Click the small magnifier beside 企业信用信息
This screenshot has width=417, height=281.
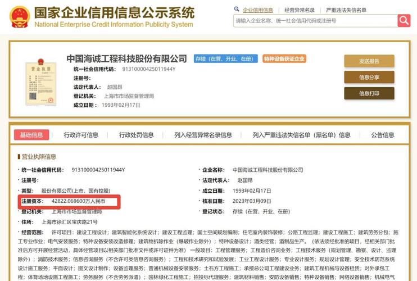pos(237,10)
